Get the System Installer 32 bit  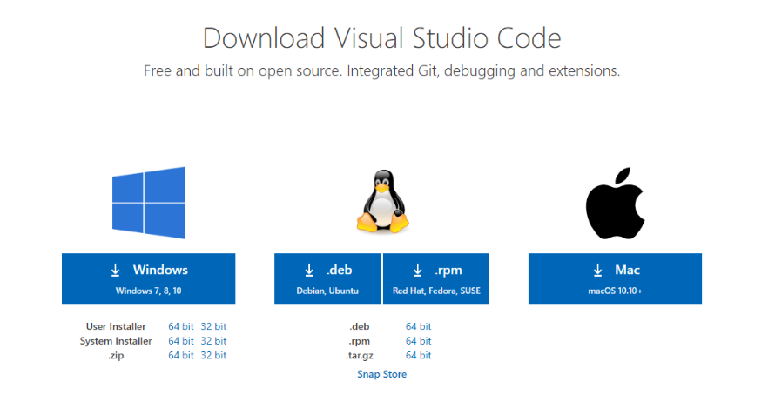(x=213, y=341)
